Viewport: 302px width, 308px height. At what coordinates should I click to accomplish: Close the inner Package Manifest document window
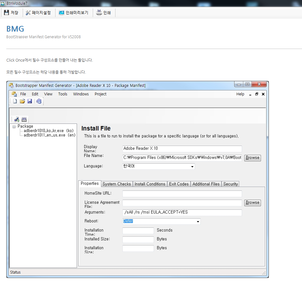point(263,94)
